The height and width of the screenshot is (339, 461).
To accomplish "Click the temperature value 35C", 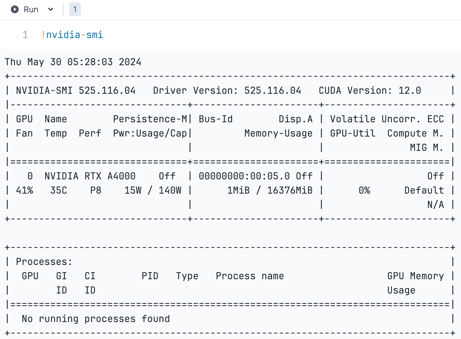I will click(x=58, y=190).
